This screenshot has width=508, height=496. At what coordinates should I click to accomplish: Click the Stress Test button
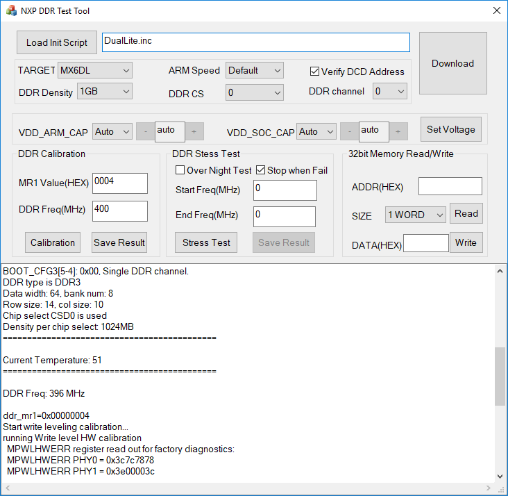click(206, 242)
